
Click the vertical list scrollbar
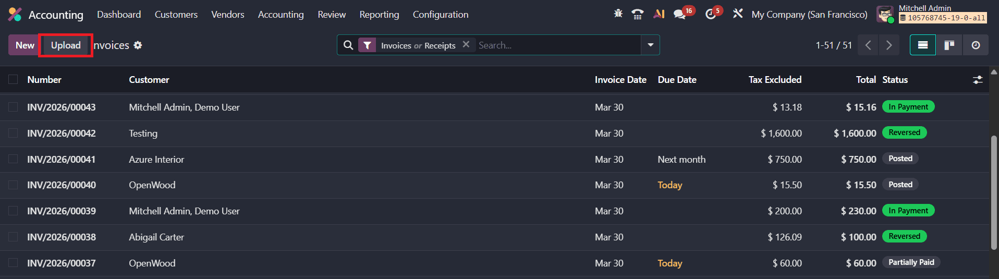point(994,192)
